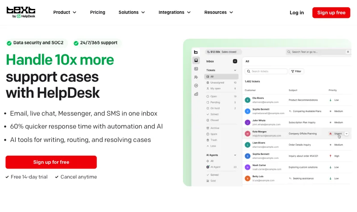Click the $12.50k Sales closed pill
The height and width of the screenshot is (212, 357).
click(223, 52)
